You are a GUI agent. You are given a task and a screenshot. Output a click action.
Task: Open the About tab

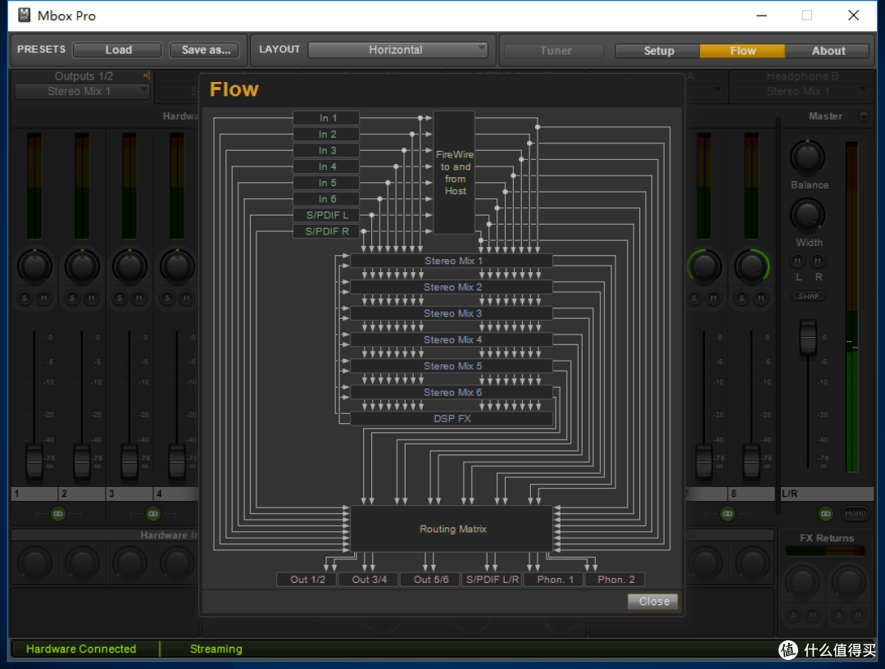(x=828, y=51)
